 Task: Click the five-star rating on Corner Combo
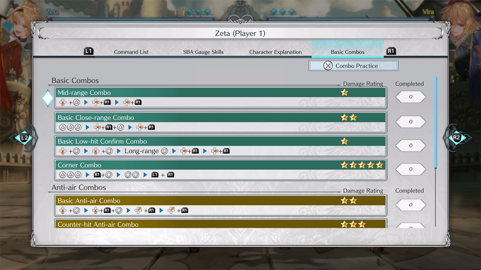click(362, 165)
